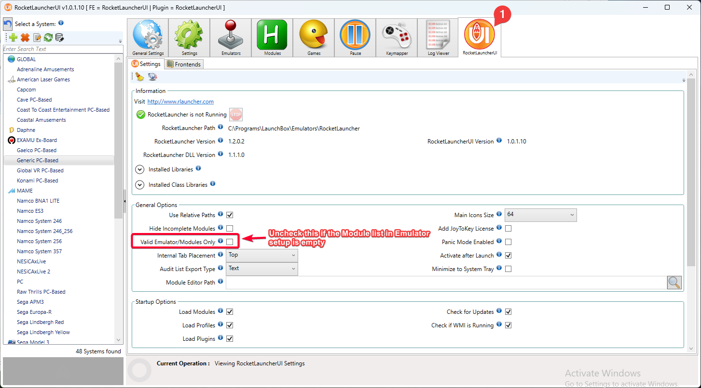Toggle Activate after Launch checkbox
This screenshot has width=701, height=388.
click(508, 256)
